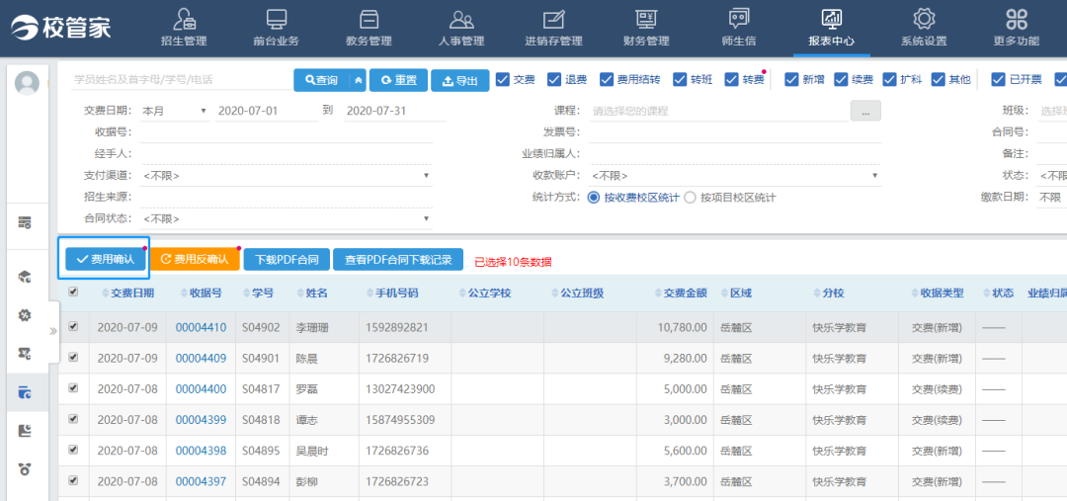Click the user avatar in sidebar
This screenshot has height=501, width=1067.
[x=28, y=84]
